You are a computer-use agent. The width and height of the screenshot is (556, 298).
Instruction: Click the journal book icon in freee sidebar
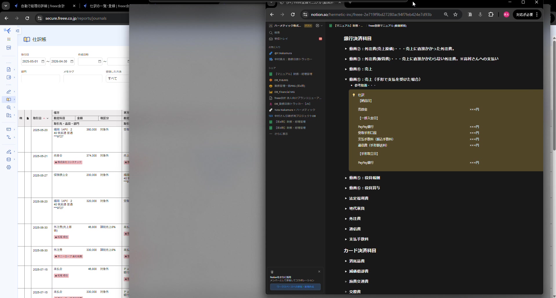click(9, 100)
